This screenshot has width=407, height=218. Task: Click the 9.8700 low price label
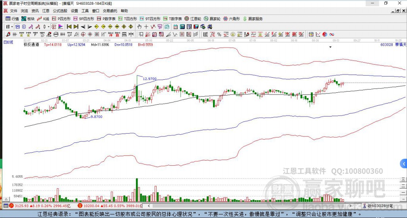coord(96,117)
